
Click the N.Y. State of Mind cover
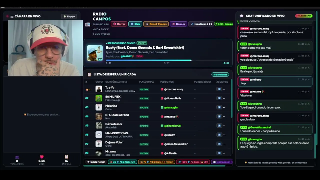[x=99, y=116]
